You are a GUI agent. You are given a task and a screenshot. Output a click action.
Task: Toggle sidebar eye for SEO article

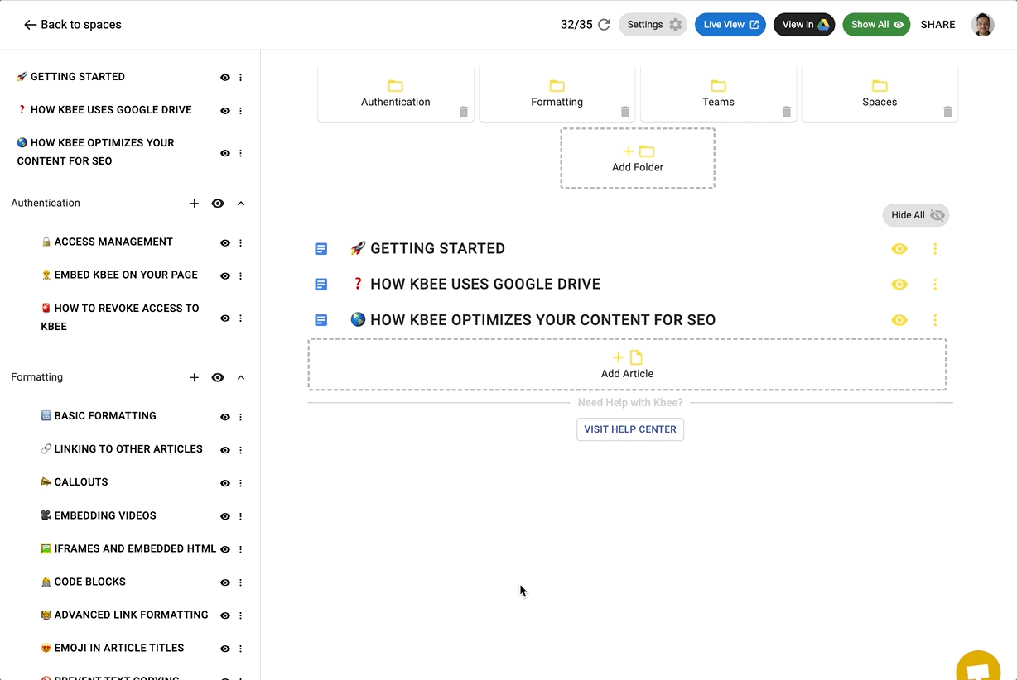(224, 153)
